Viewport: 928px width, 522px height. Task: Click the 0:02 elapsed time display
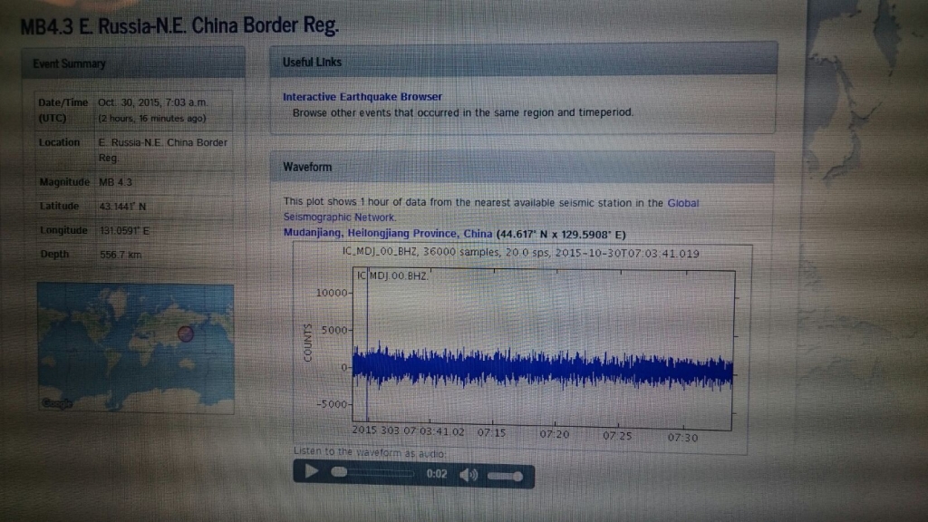(436, 474)
